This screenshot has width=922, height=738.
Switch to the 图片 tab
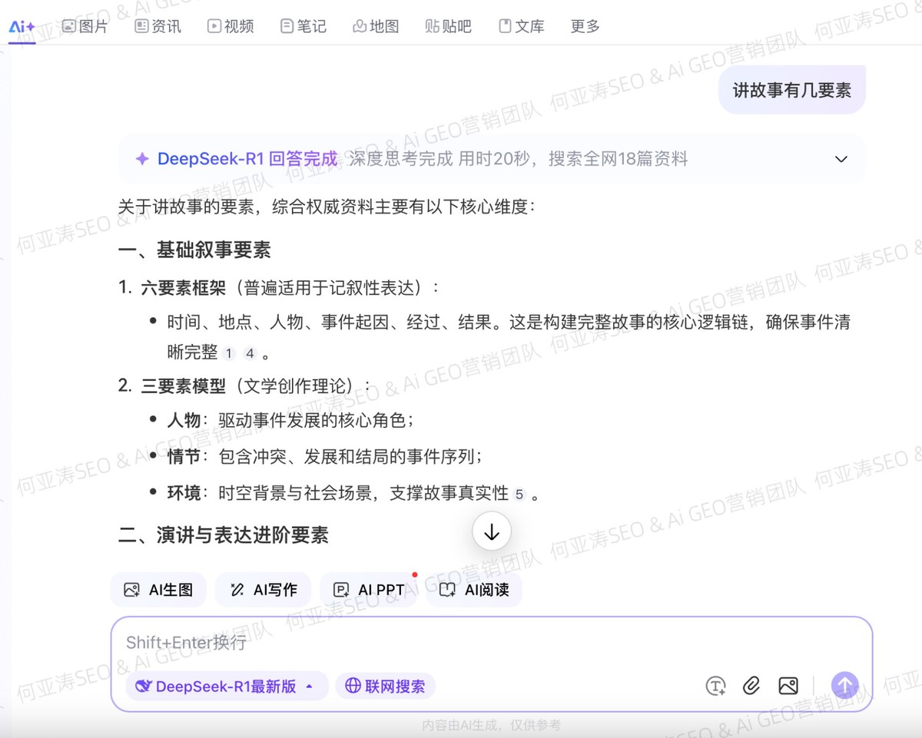(x=85, y=26)
